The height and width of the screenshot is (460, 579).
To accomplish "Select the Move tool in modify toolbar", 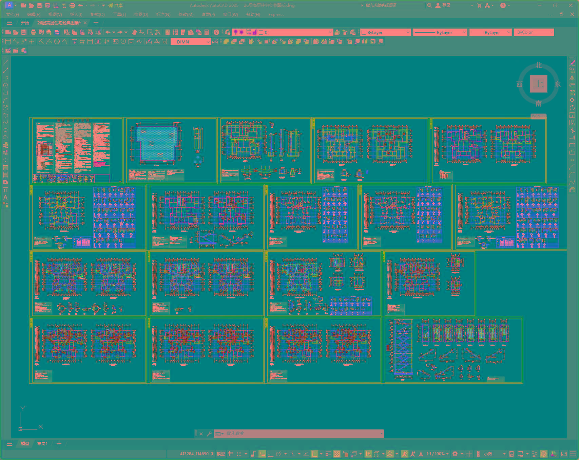I will click(x=572, y=100).
